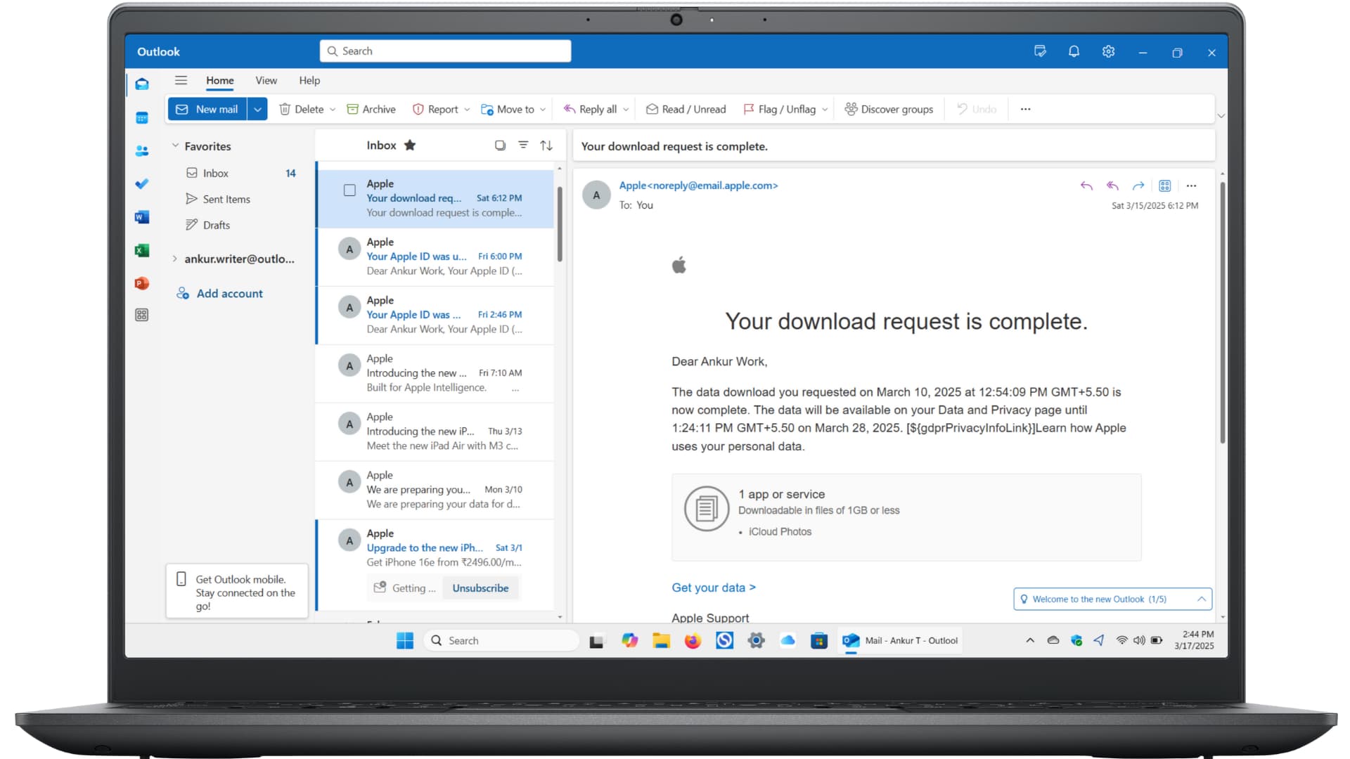The height and width of the screenshot is (759, 1350).
Task: Open the Flag / Unflag dropdown arrow
Action: [825, 109]
